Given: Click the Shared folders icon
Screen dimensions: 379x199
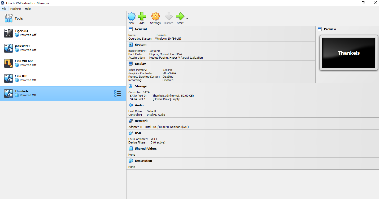Looking at the screenshot, I should pyautogui.click(x=130, y=149).
